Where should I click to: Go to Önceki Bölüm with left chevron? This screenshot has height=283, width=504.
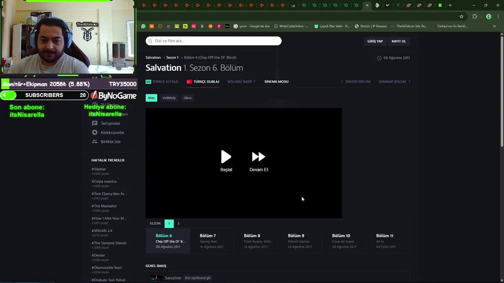tap(342, 81)
